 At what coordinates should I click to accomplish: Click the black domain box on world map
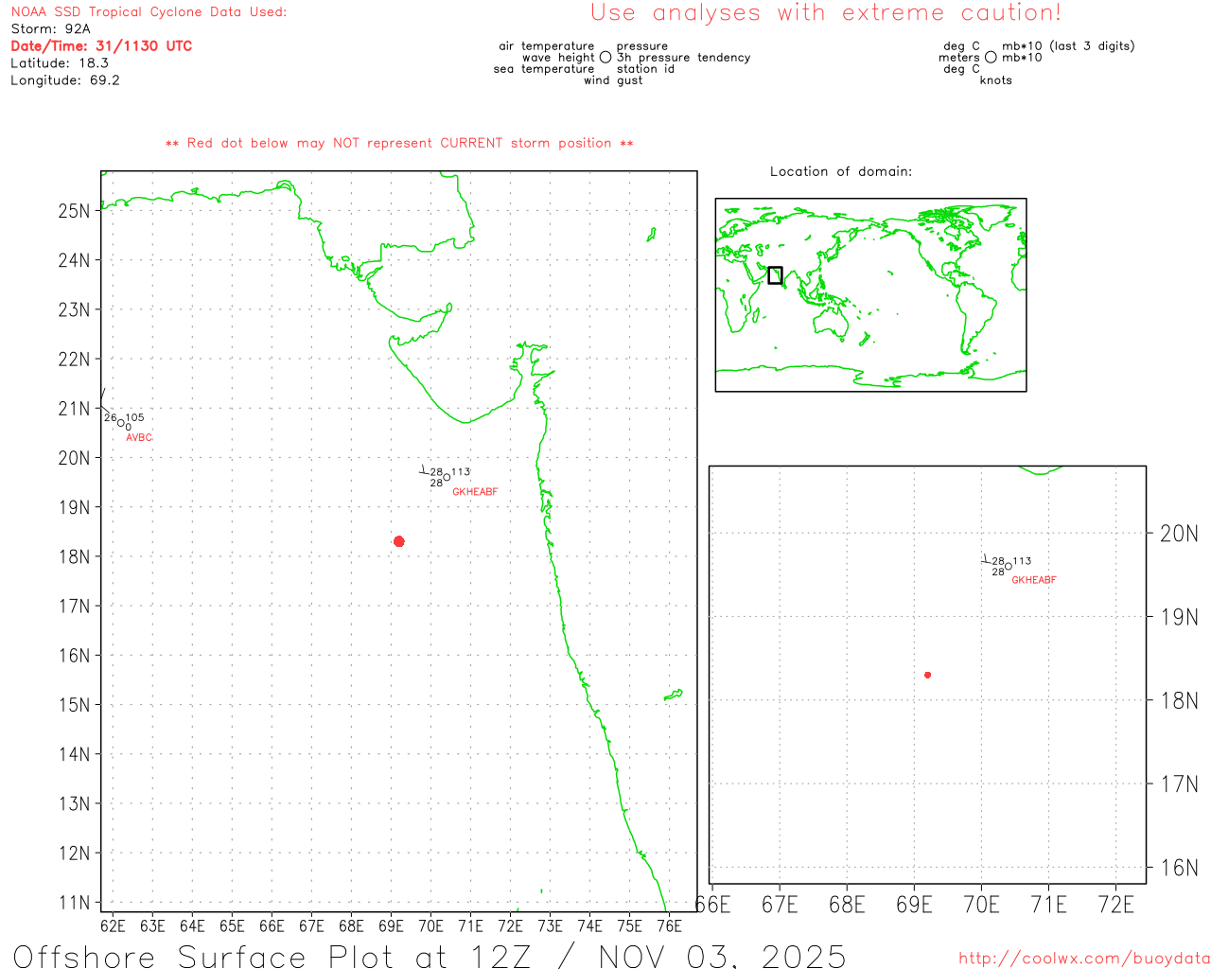tap(775, 275)
